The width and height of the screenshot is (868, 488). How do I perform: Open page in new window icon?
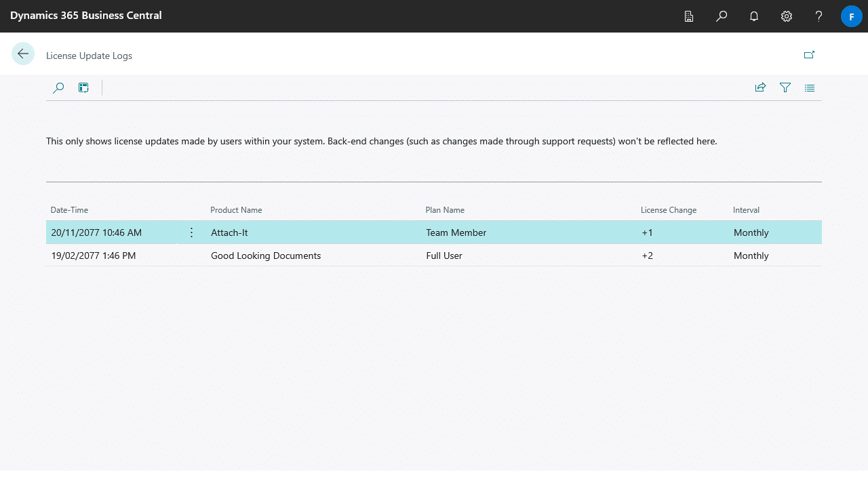[809, 55]
